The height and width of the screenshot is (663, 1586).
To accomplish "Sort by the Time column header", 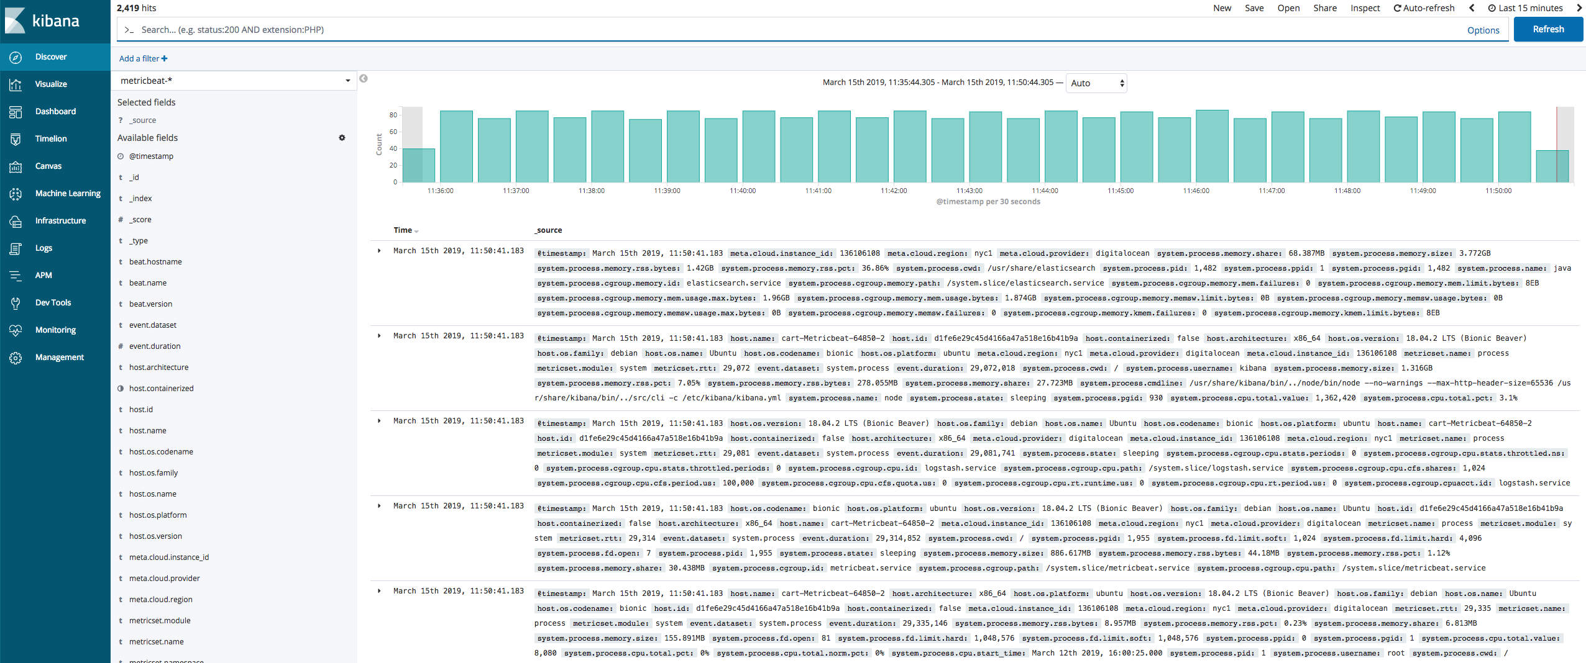I will (x=406, y=230).
